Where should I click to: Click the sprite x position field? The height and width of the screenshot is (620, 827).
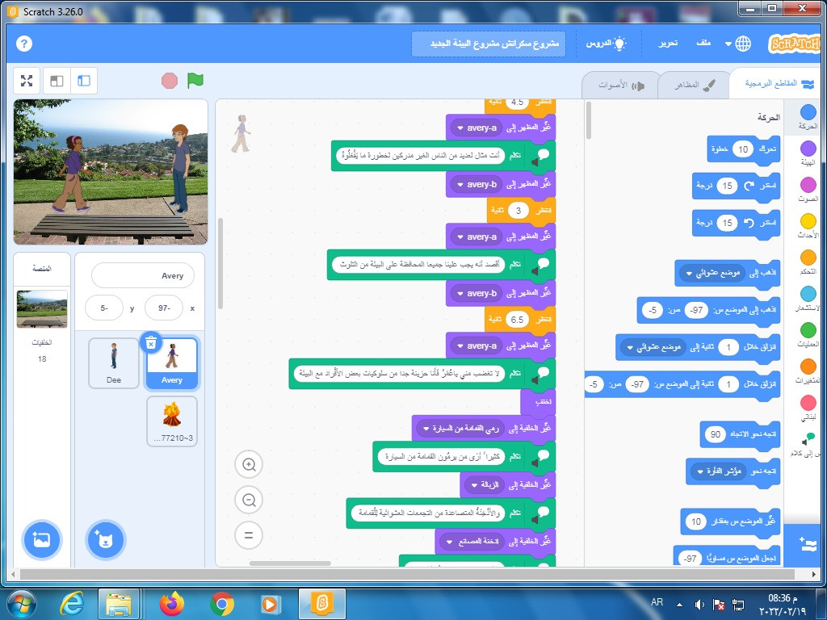pos(164,308)
